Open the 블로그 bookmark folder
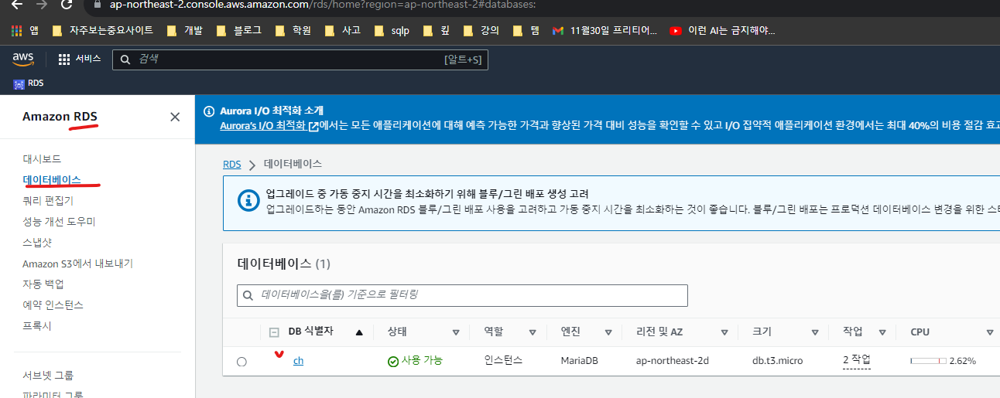Screen dimensions: 1000x398 [239, 31]
